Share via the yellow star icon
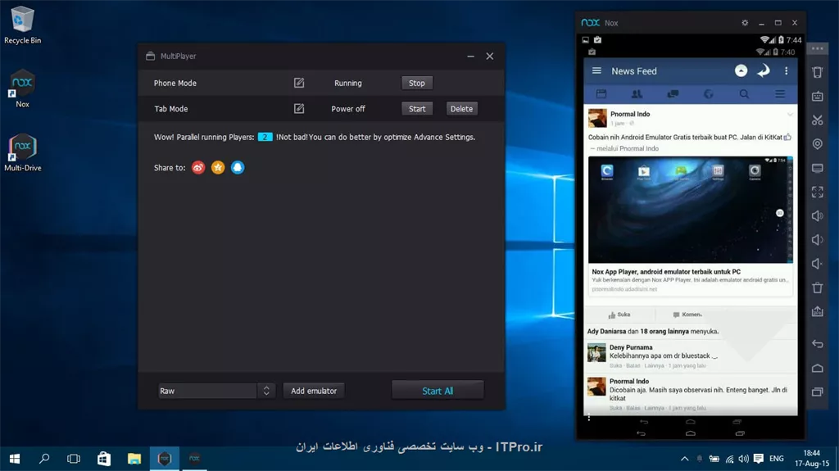 click(x=218, y=168)
